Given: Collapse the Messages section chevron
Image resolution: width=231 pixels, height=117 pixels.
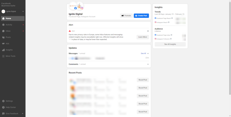Looking at the screenshot, I should pyautogui.click(x=148, y=53).
